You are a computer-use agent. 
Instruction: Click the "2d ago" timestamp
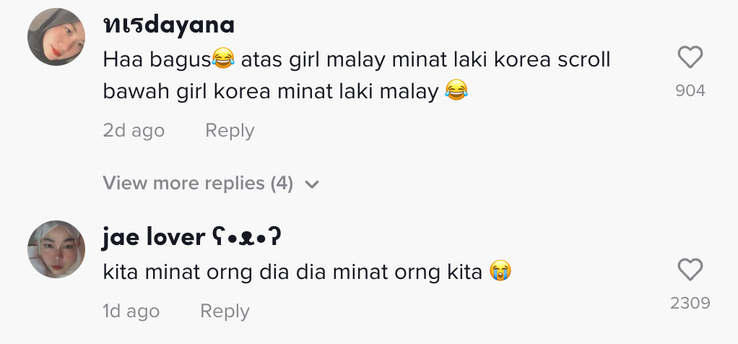coord(134,131)
